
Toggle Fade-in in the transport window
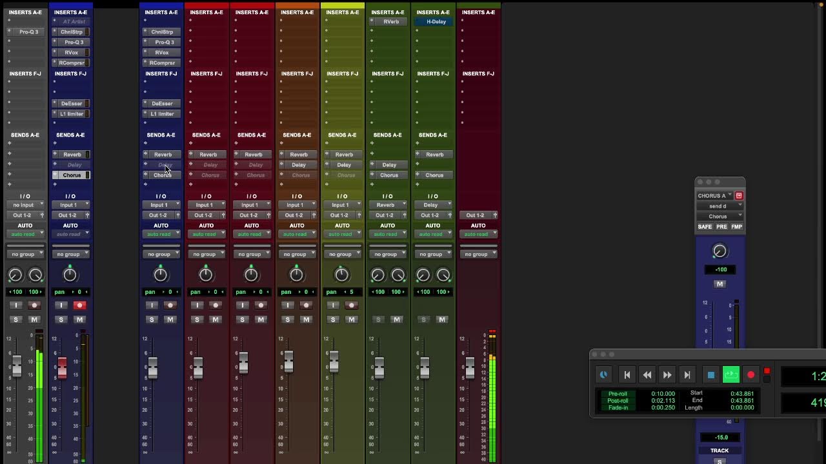pyautogui.click(x=618, y=408)
